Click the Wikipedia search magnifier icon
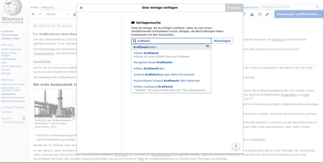Viewport: 324px width, 163px height. pos(318,7)
